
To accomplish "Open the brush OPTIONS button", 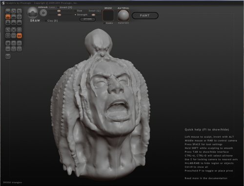I will 87,19.
